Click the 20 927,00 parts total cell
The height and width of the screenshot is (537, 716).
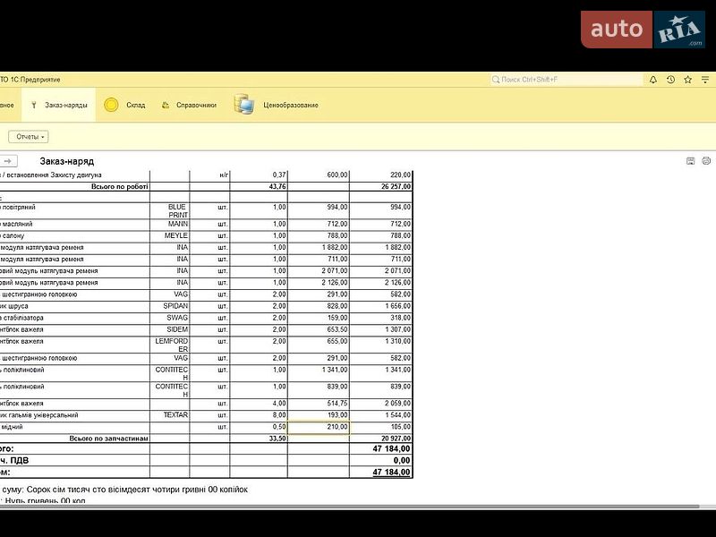tap(381, 439)
